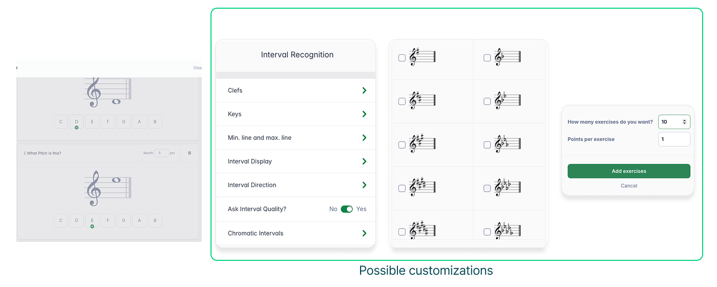
Task: Turn off the Ask Interval Quality toggle
Action: tap(347, 209)
